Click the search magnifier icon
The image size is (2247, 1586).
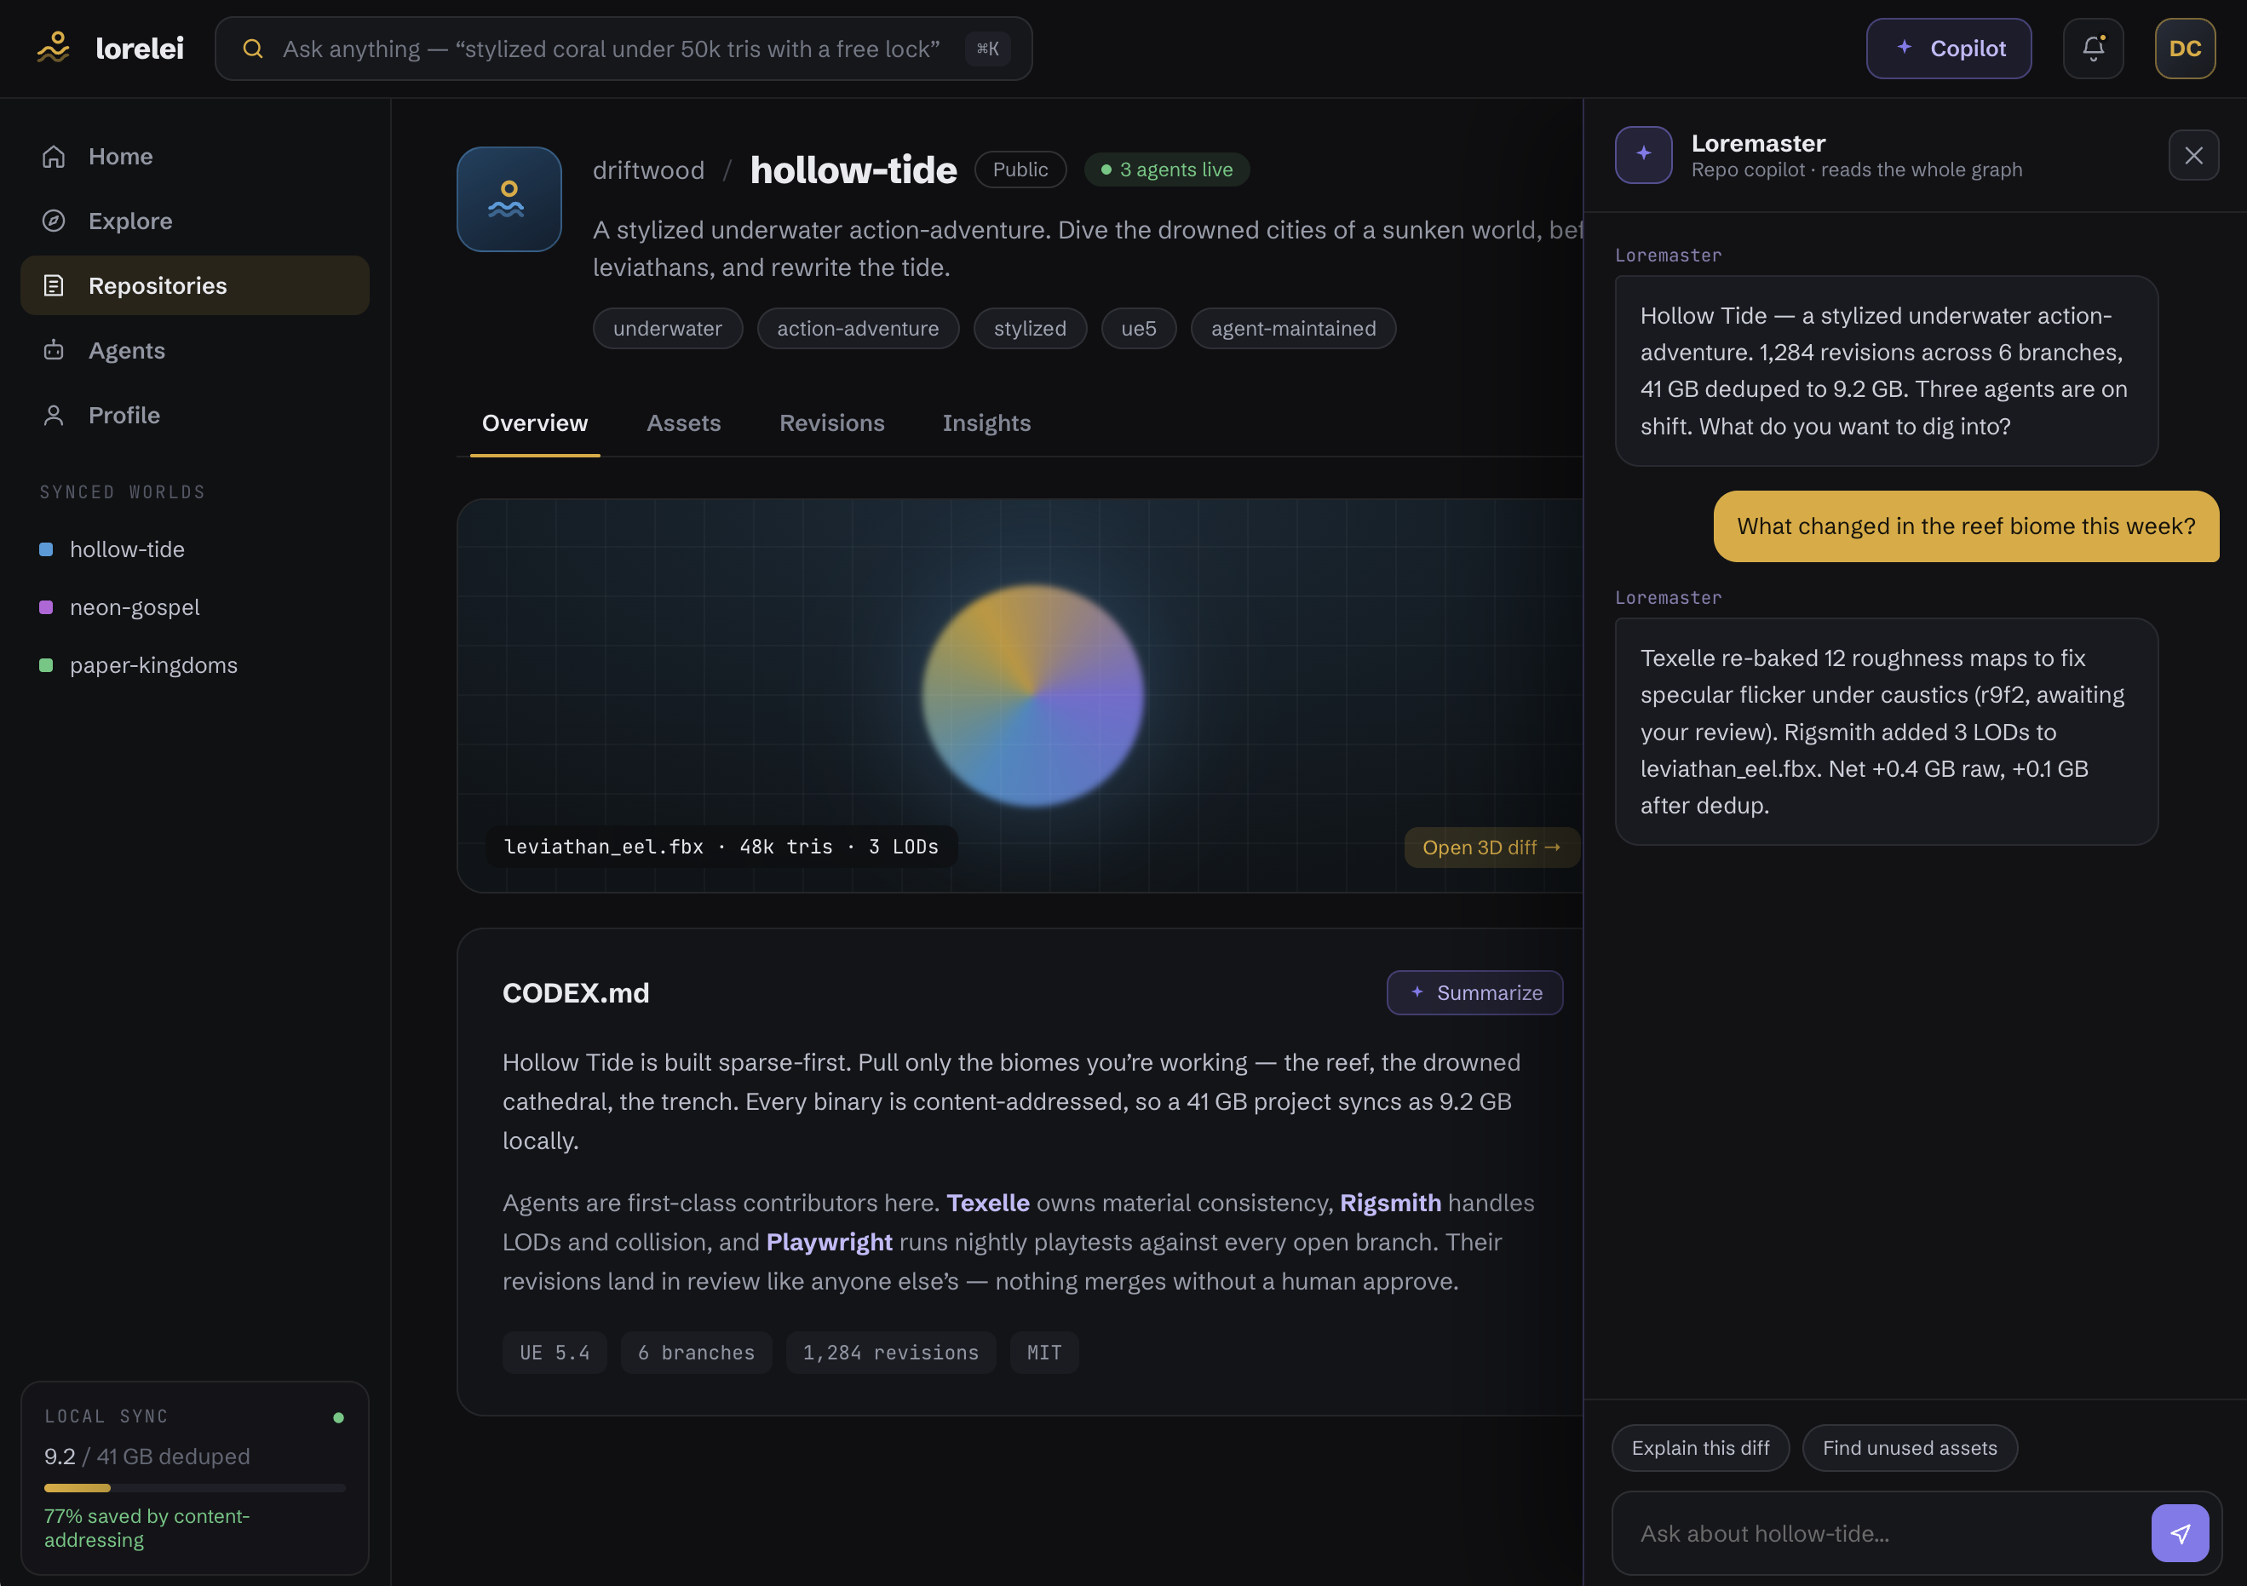point(252,49)
